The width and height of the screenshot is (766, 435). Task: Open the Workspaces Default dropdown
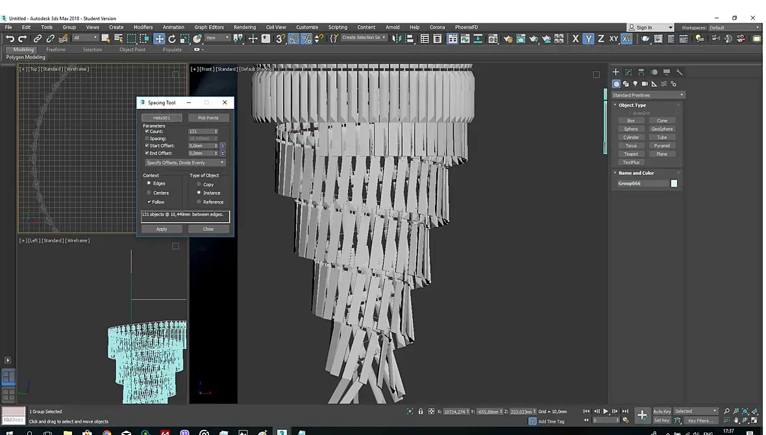click(x=734, y=28)
